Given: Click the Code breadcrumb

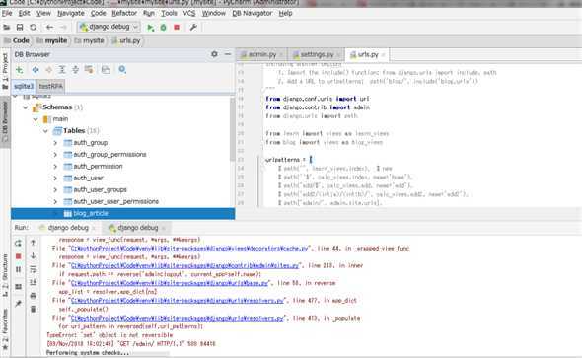Looking at the screenshot, I should 21,40.
